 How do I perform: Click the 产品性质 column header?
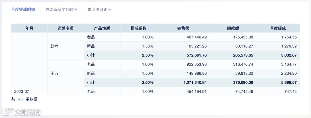(102, 28)
